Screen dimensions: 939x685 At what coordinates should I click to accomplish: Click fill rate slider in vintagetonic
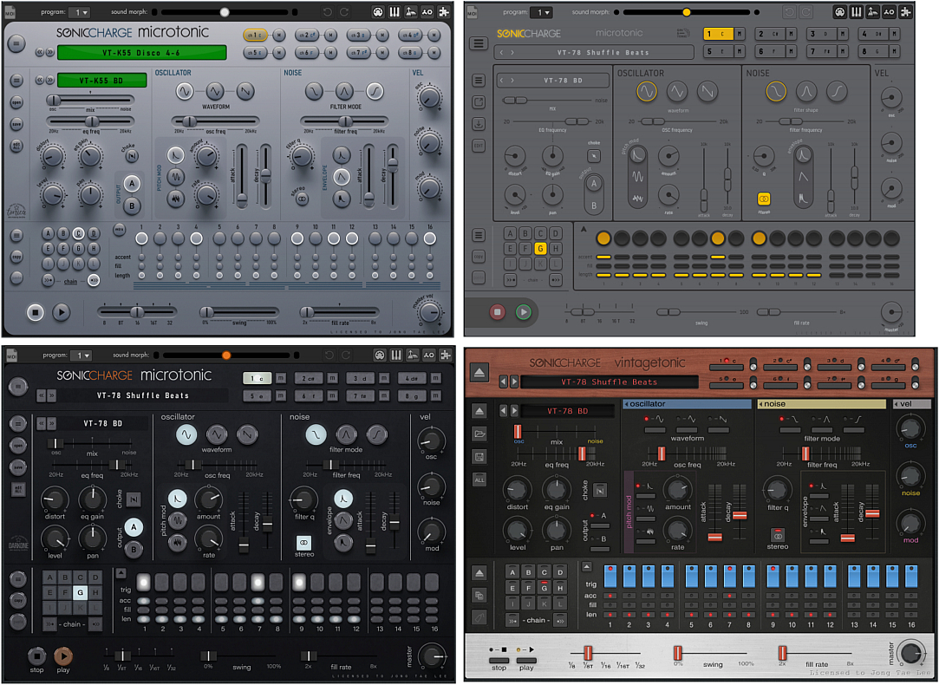tap(816, 653)
